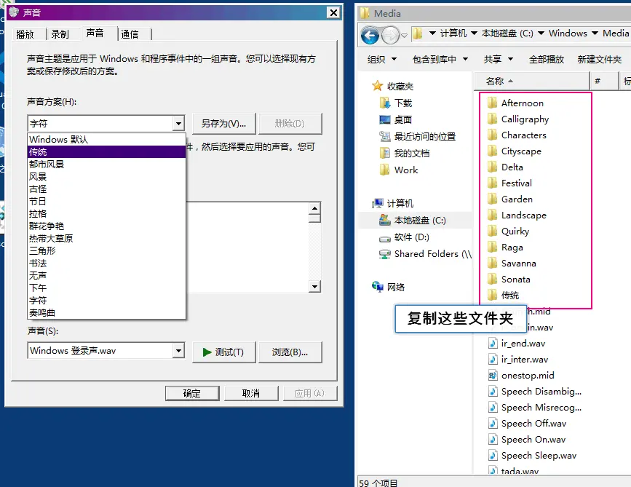Expand the 包含到库中 dropdown

[465, 59]
